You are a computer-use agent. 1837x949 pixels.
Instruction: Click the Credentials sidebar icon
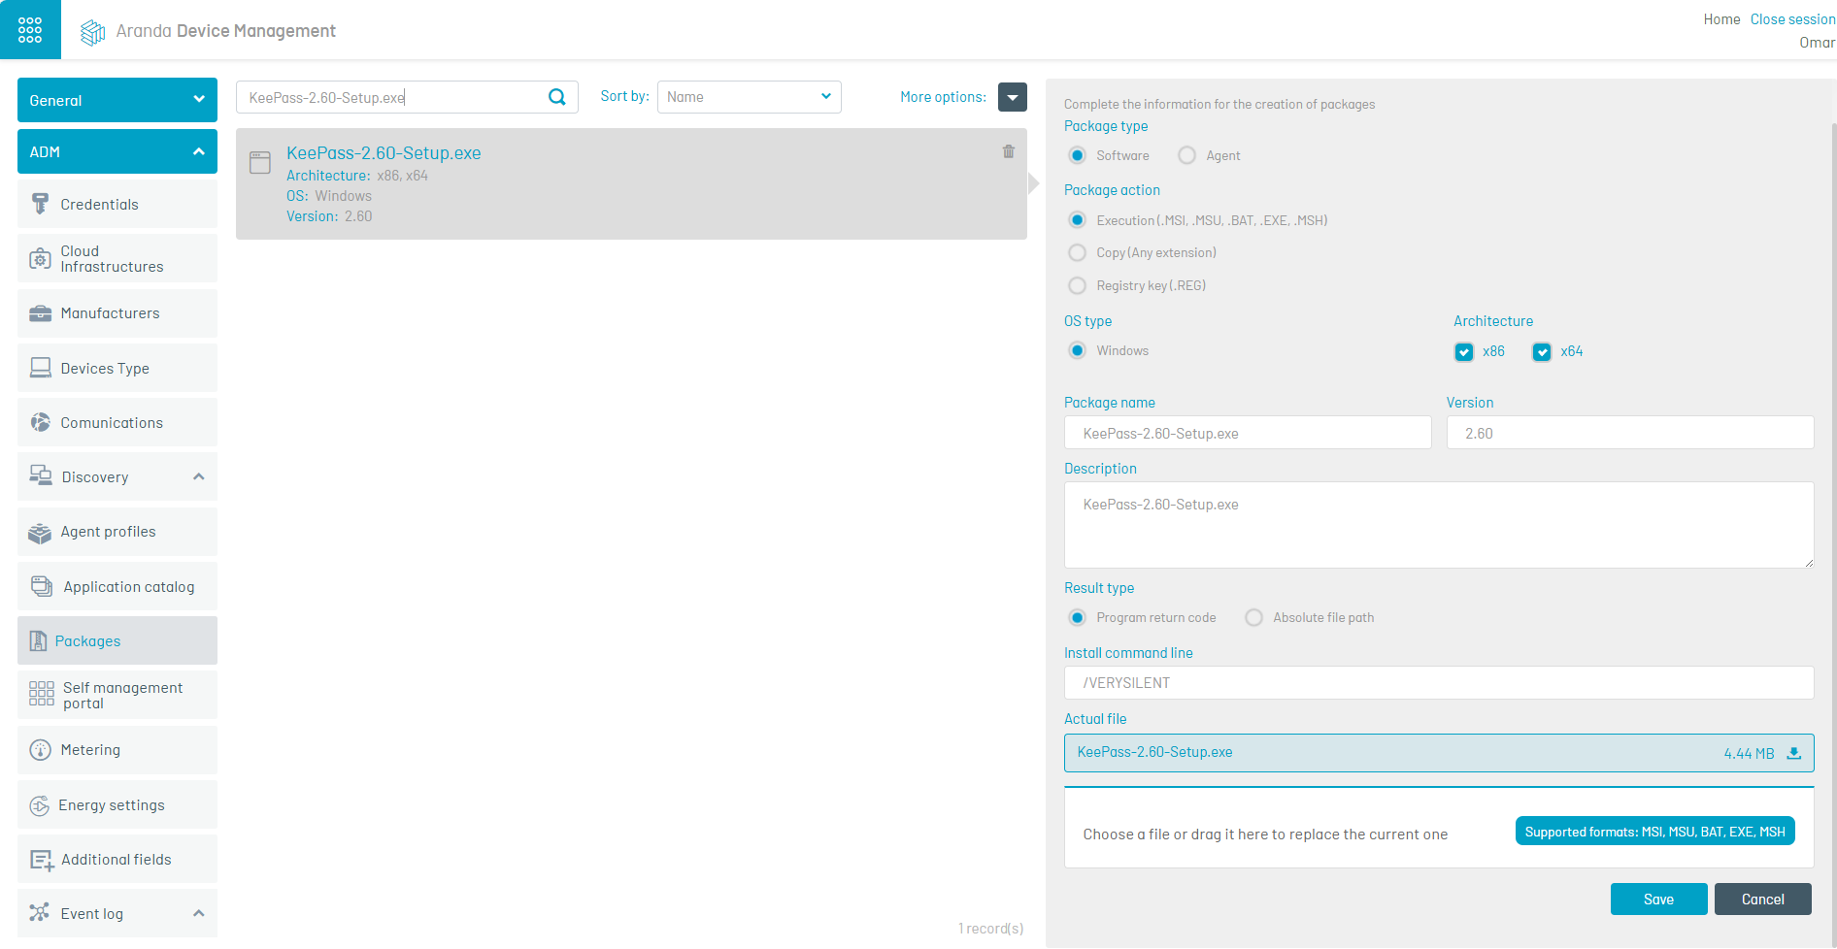click(x=40, y=204)
